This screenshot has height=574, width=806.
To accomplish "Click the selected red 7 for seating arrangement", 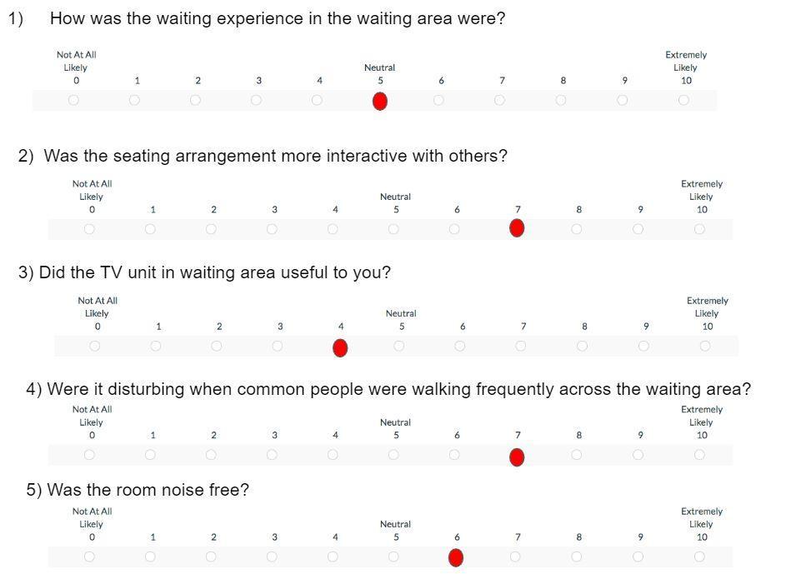I will point(517,228).
